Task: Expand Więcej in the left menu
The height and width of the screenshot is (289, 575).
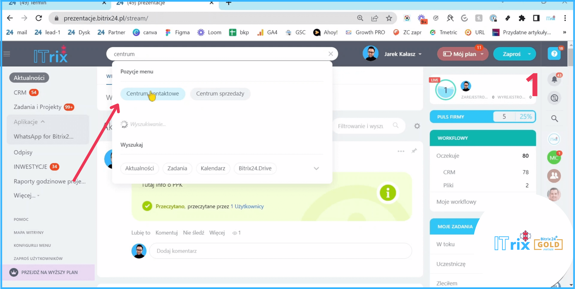Action: (x=26, y=195)
